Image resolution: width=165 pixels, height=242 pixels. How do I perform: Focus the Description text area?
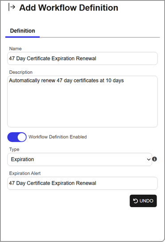(x=82, y=101)
